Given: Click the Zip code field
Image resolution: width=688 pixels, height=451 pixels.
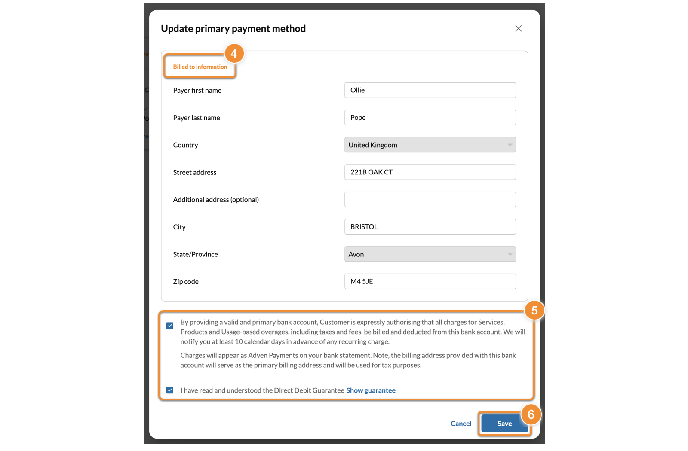Looking at the screenshot, I should (430, 282).
